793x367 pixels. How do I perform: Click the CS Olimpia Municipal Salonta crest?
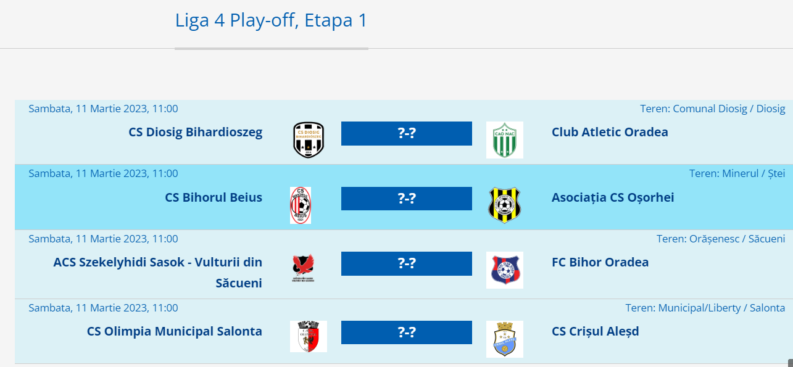tap(308, 337)
